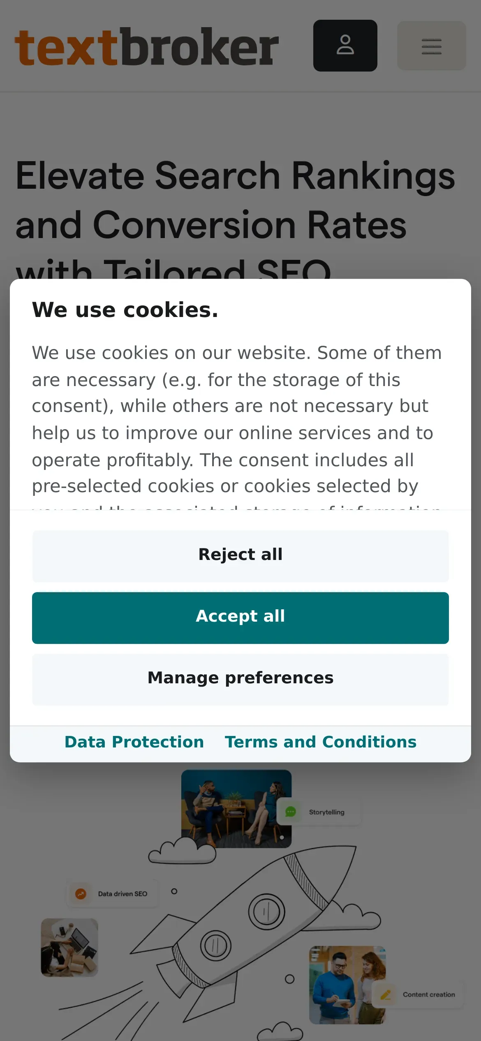Click the "Data driven SEO" label text
Image resolution: width=481 pixels, height=1041 pixels.
pyautogui.click(x=123, y=894)
